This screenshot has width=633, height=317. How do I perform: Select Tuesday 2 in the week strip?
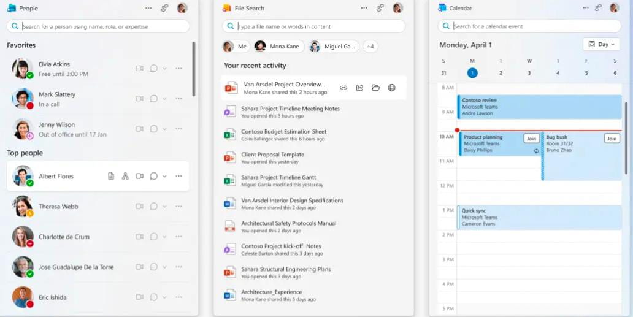point(501,73)
